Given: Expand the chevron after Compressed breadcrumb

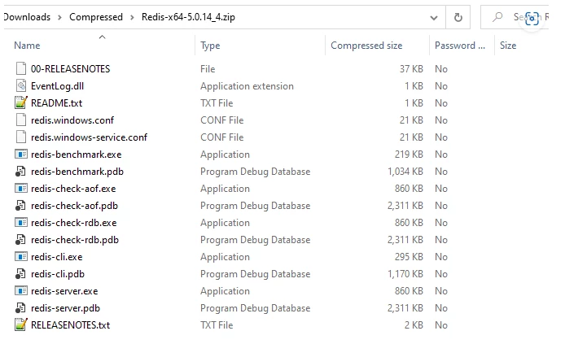Looking at the screenshot, I should point(132,17).
